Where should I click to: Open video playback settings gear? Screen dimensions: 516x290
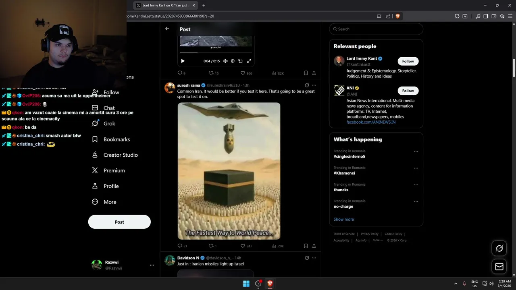click(x=233, y=61)
